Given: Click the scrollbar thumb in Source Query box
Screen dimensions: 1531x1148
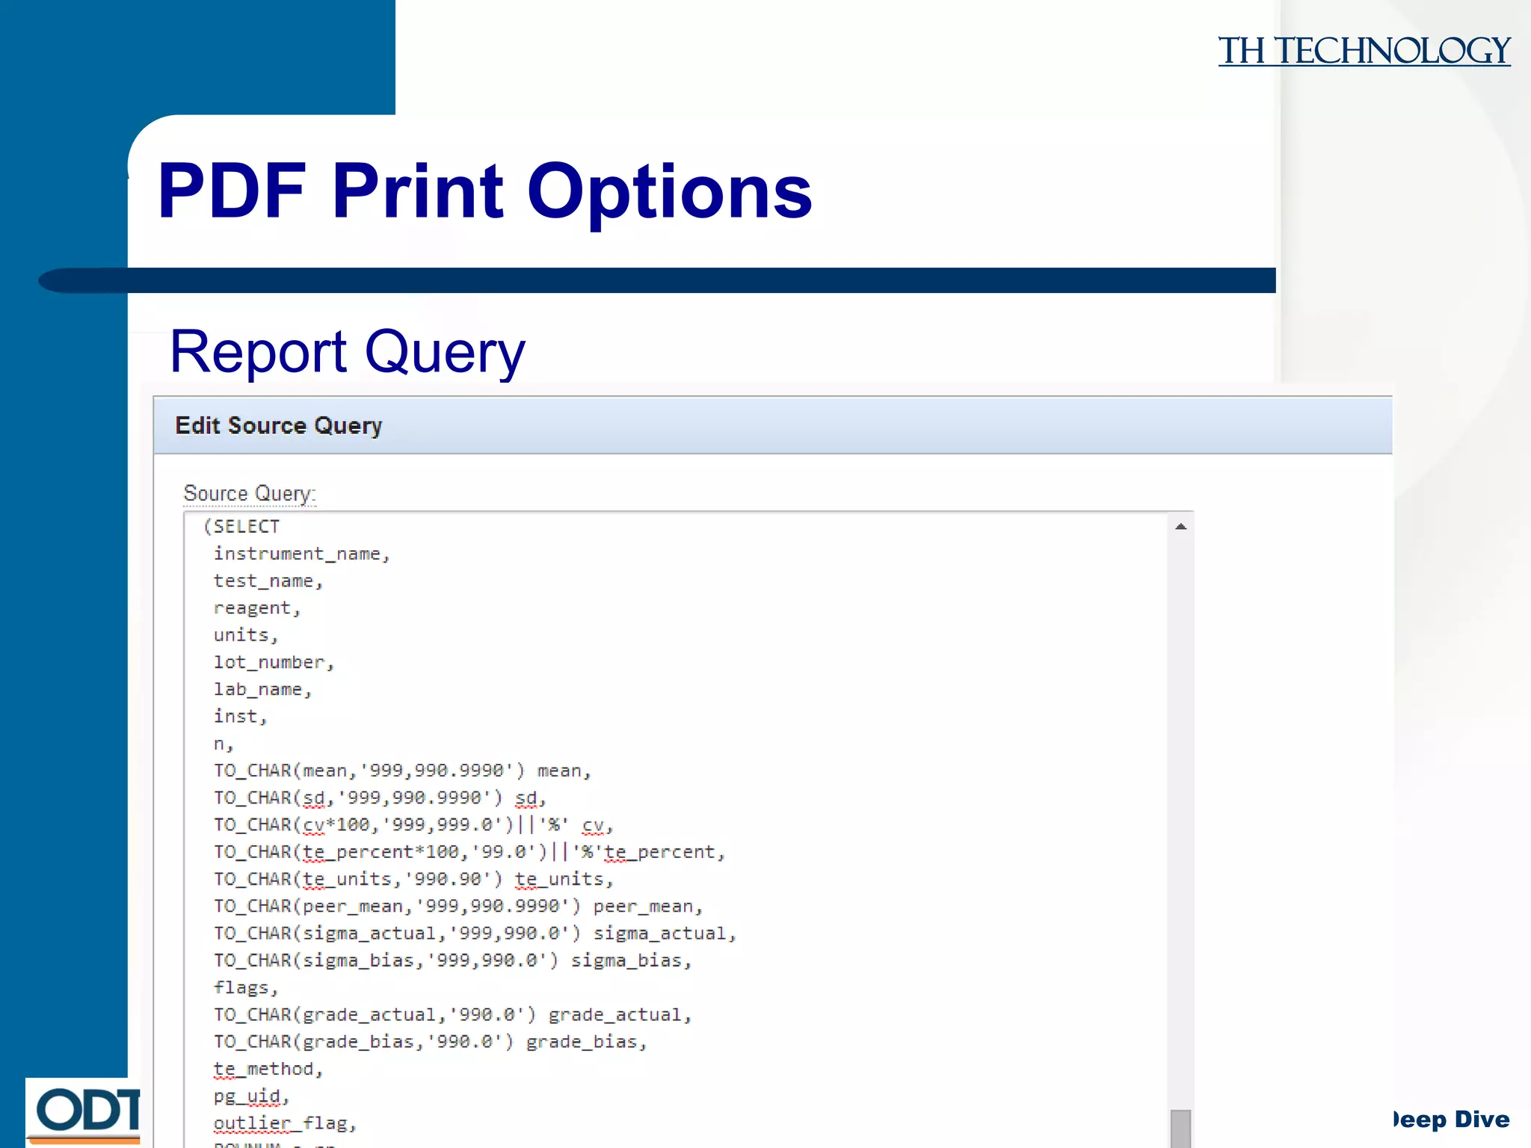Looking at the screenshot, I should click(x=1180, y=1129).
